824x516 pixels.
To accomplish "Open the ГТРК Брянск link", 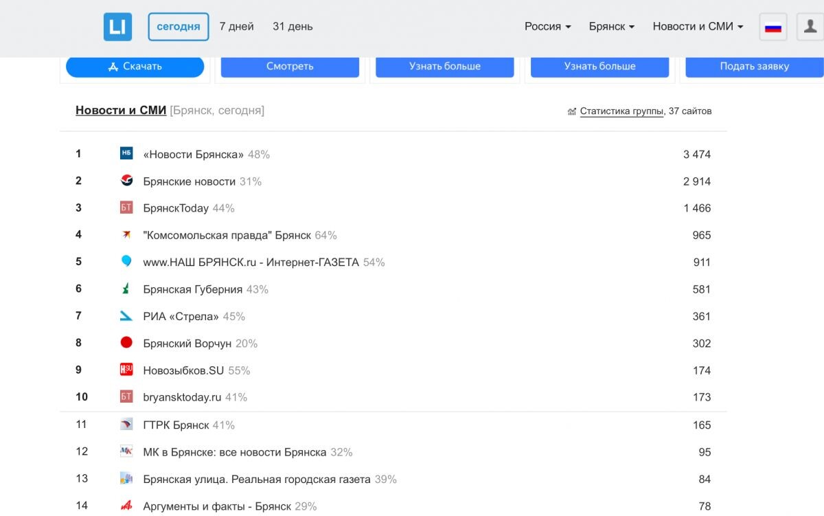I will [x=176, y=425].
